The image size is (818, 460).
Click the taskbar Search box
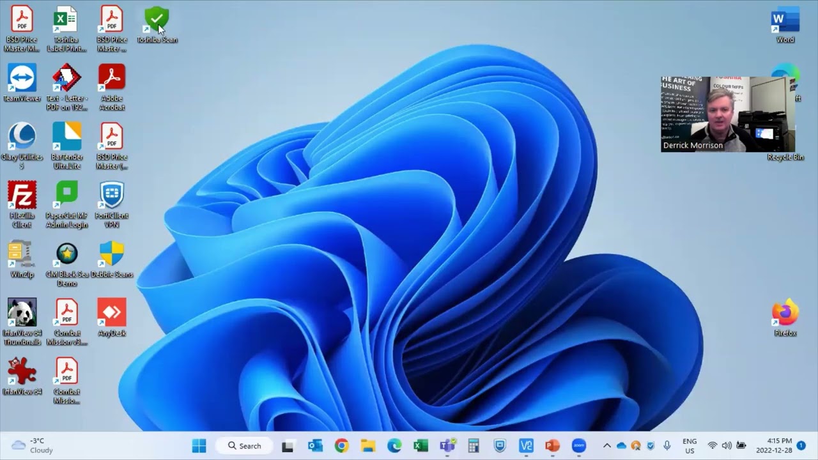[245, 445]
